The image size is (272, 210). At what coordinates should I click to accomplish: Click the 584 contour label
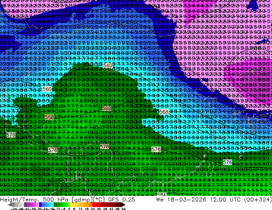161,195
